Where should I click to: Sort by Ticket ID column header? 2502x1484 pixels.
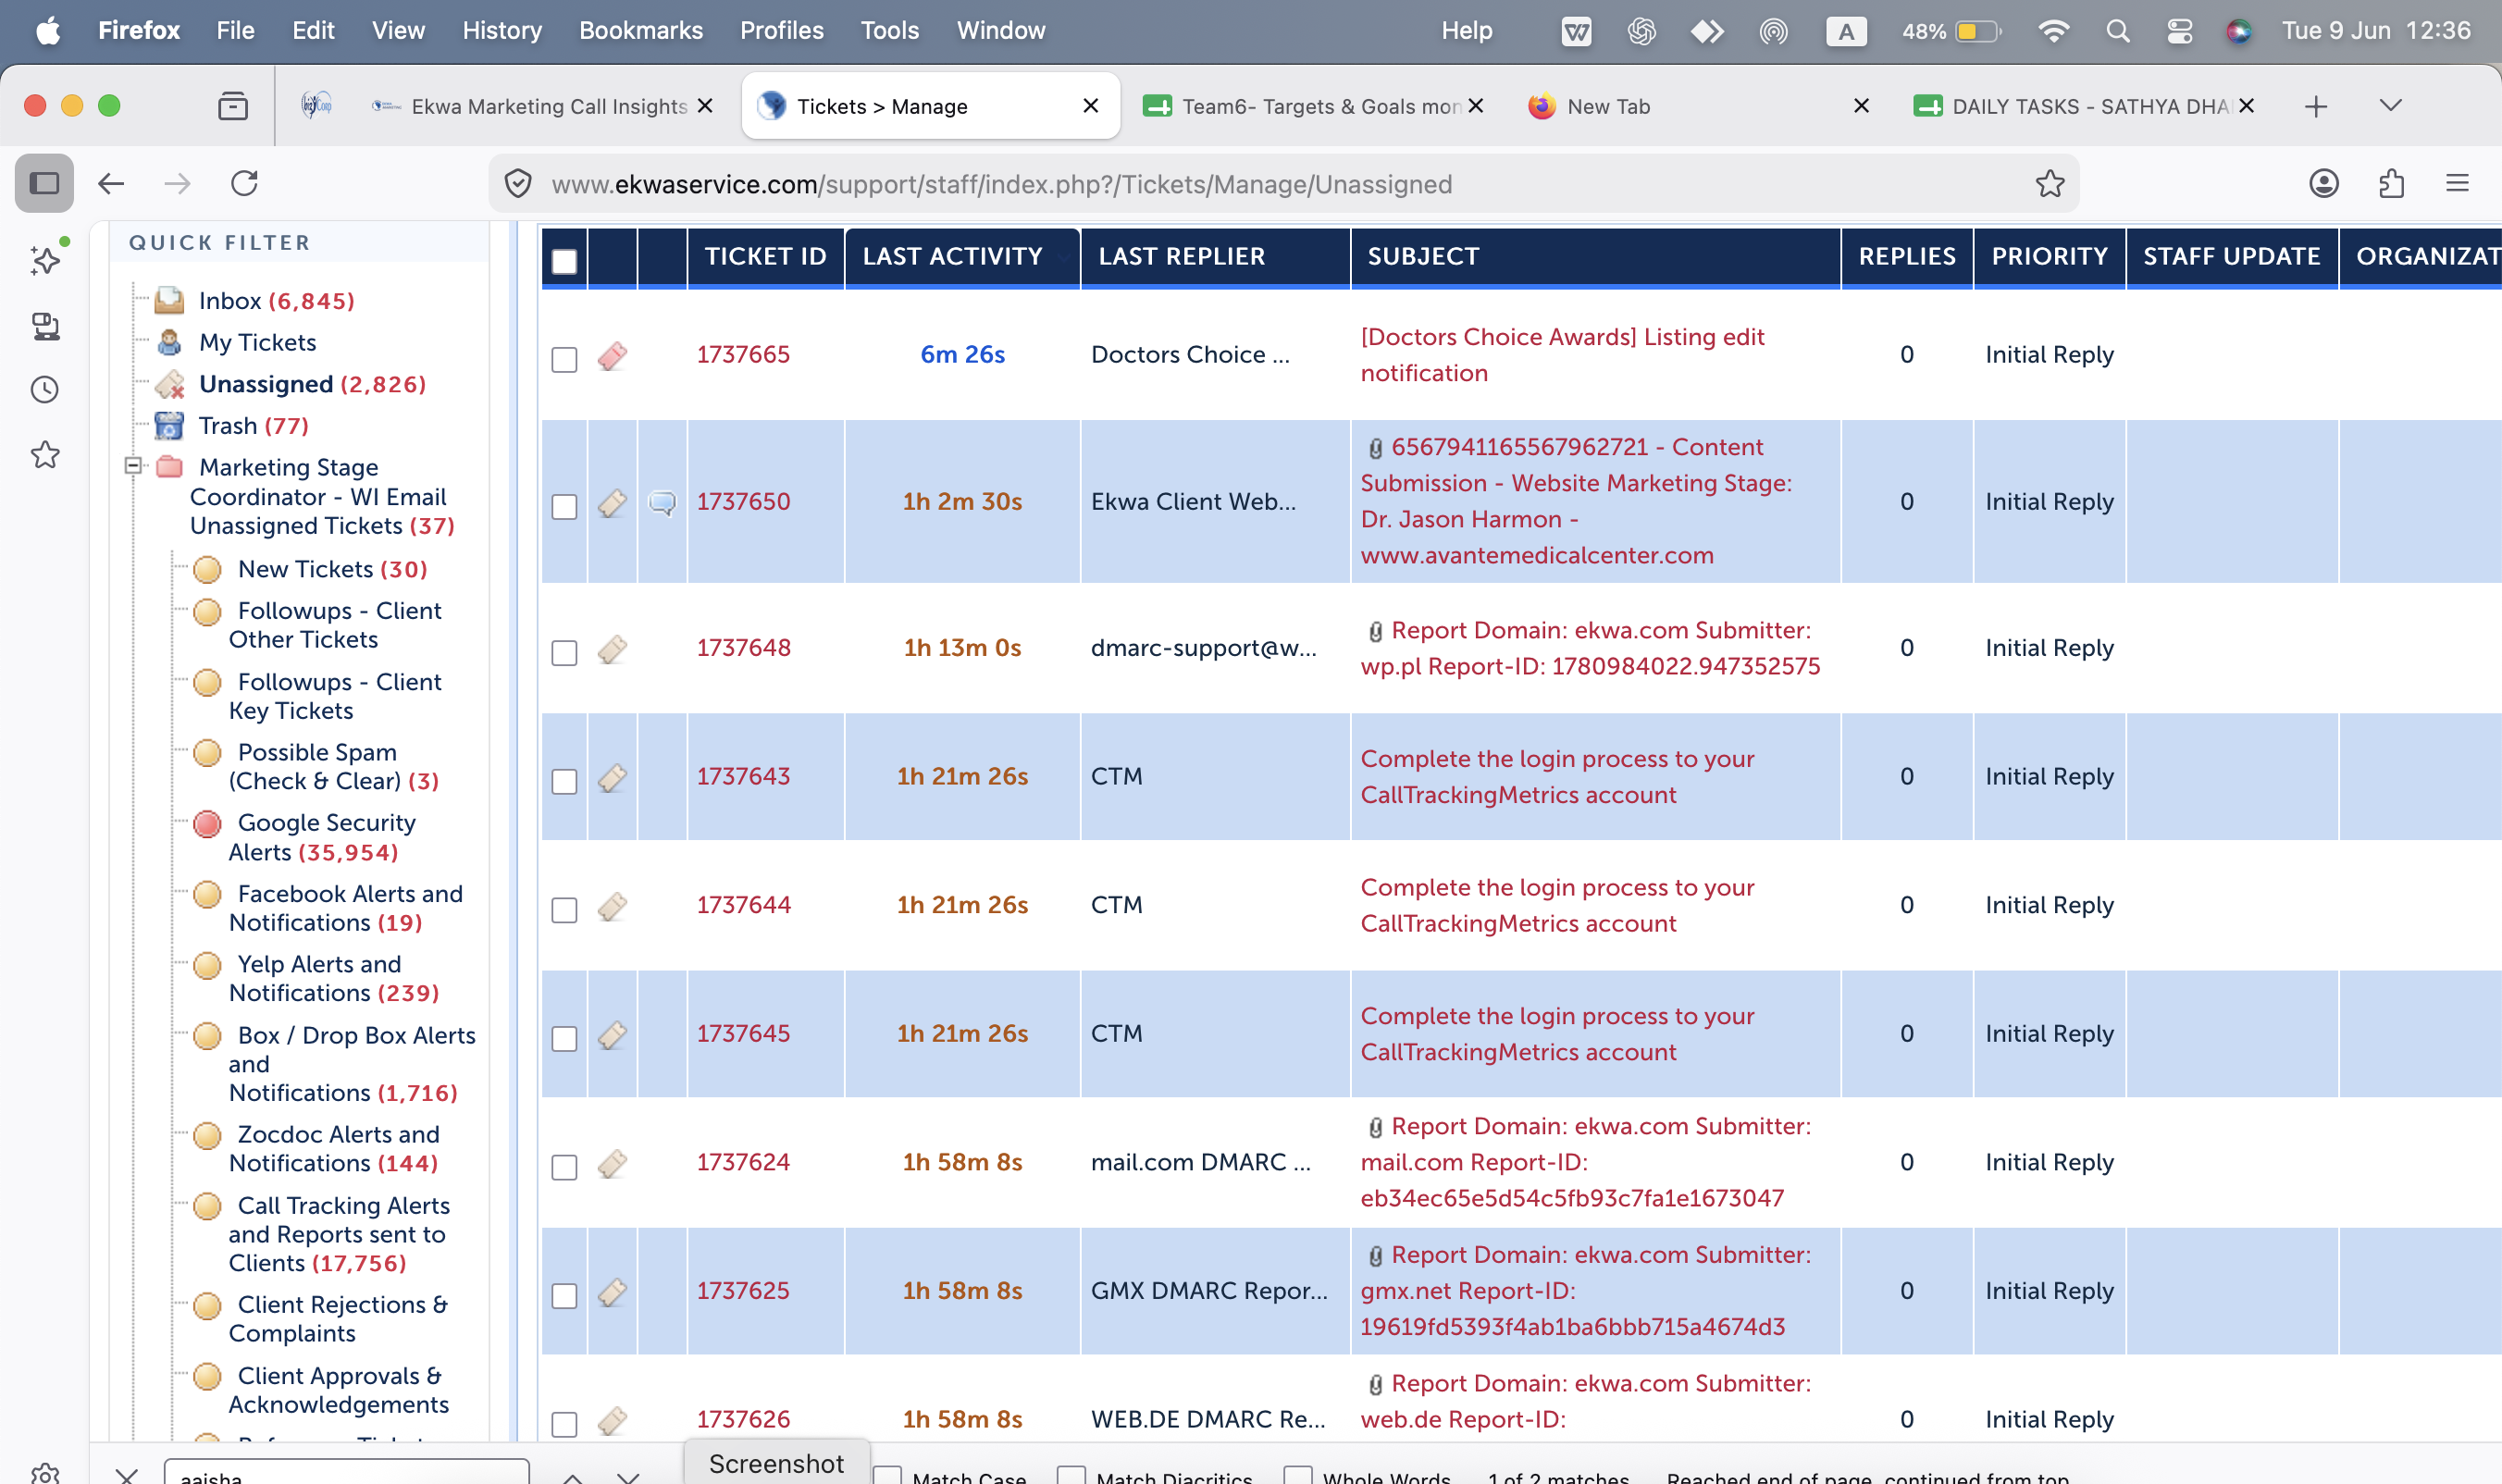point(765,257)
